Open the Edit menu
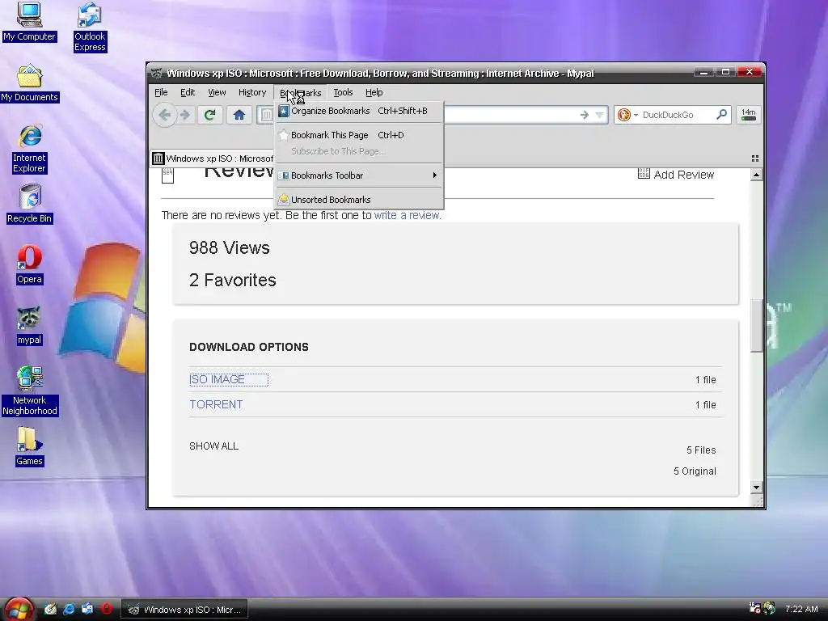 pos(188,92)
